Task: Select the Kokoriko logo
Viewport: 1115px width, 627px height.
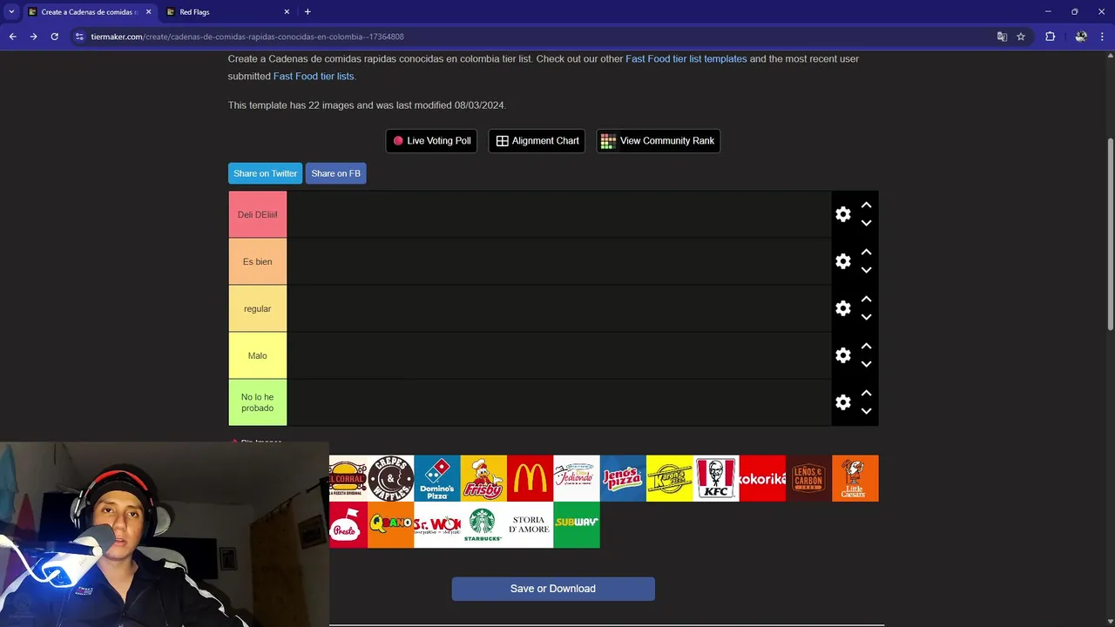Action: coord(762,478)
